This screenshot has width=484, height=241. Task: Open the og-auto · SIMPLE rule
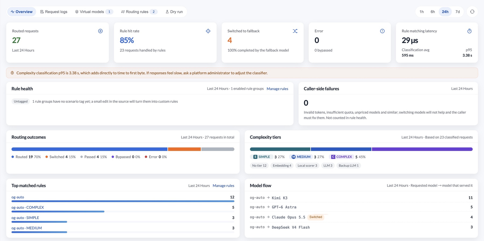[25, 218]
